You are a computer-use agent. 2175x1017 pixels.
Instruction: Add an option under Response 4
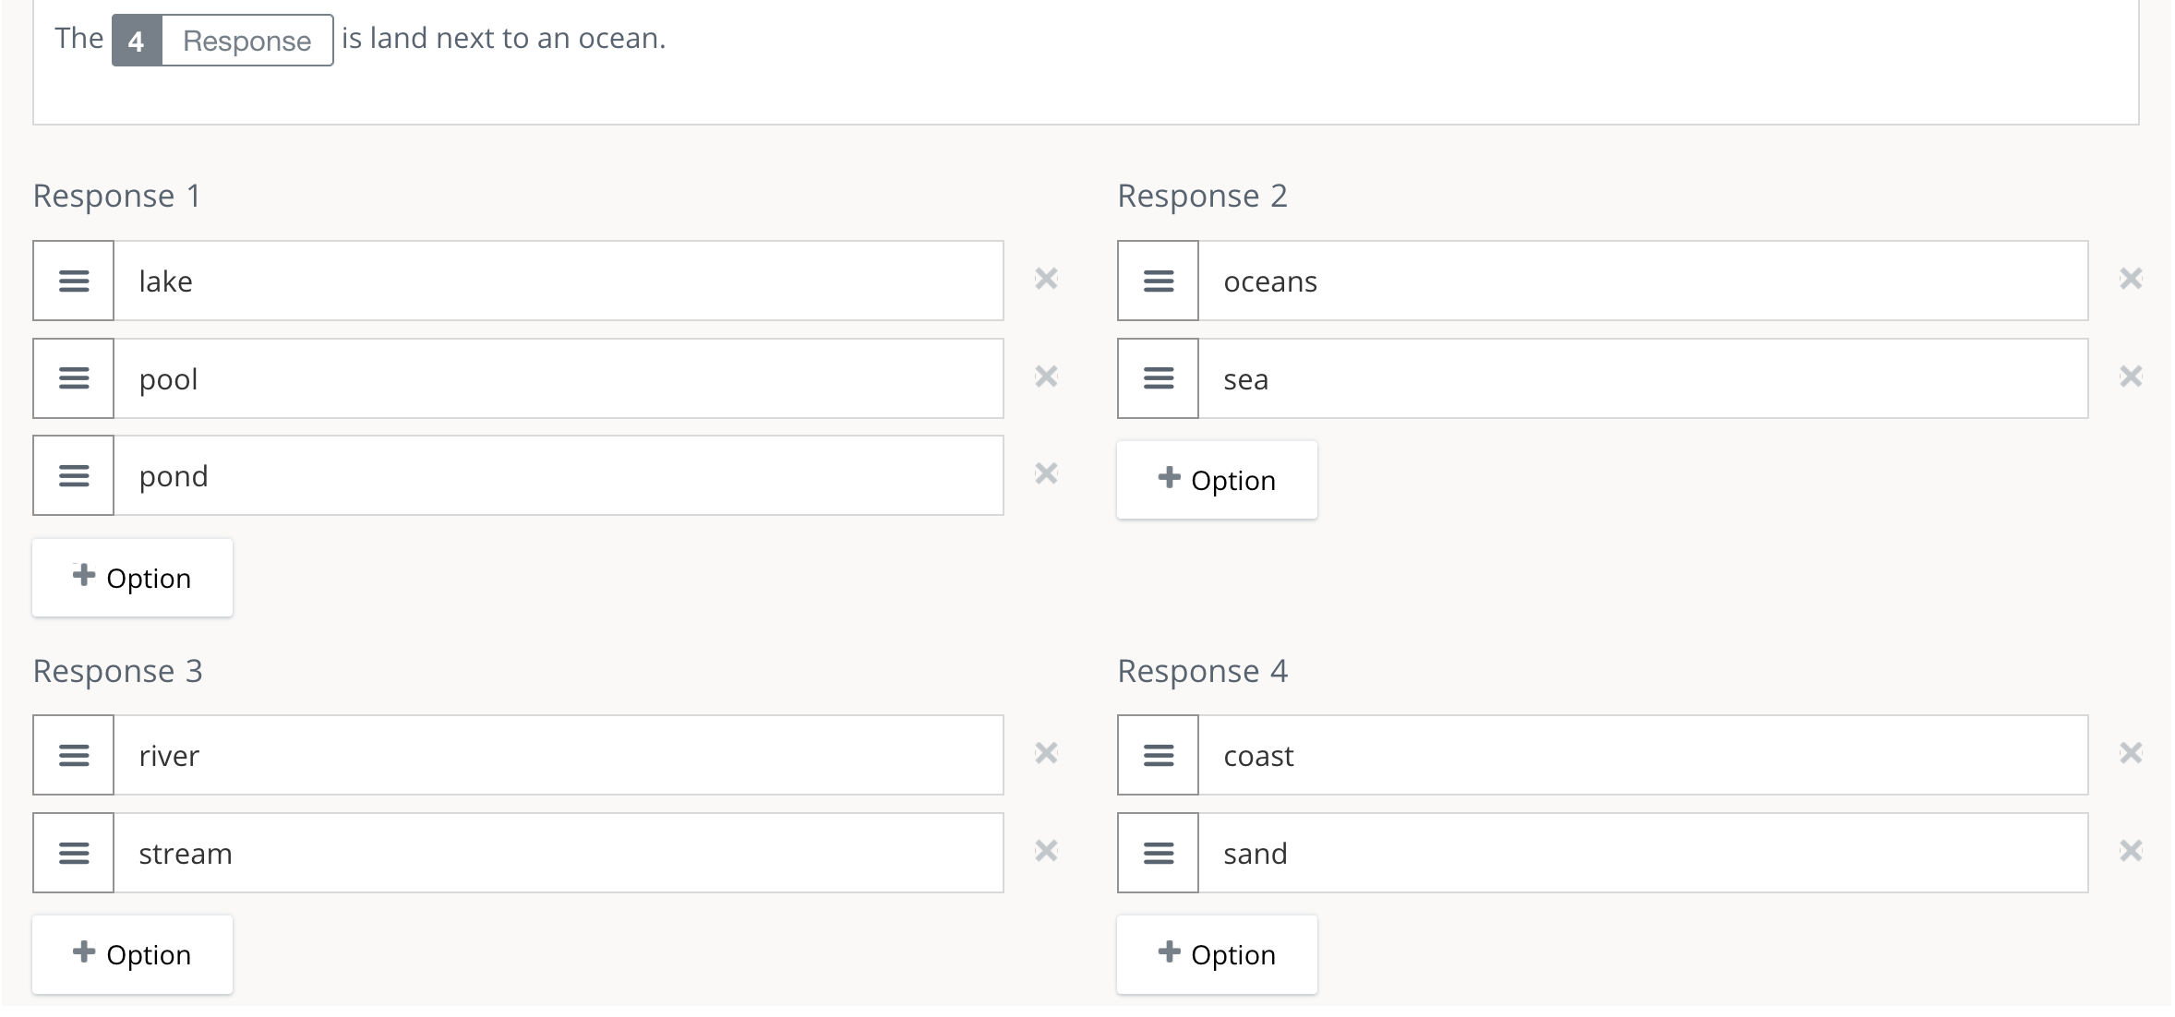(1217, 954)
